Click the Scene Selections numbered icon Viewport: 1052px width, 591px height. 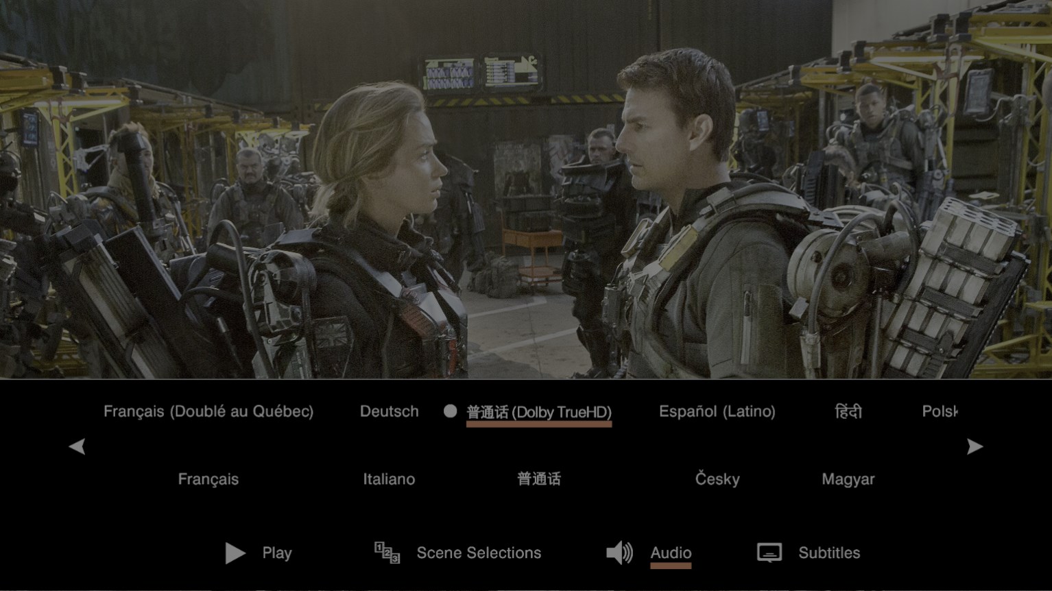click(387, 553)
